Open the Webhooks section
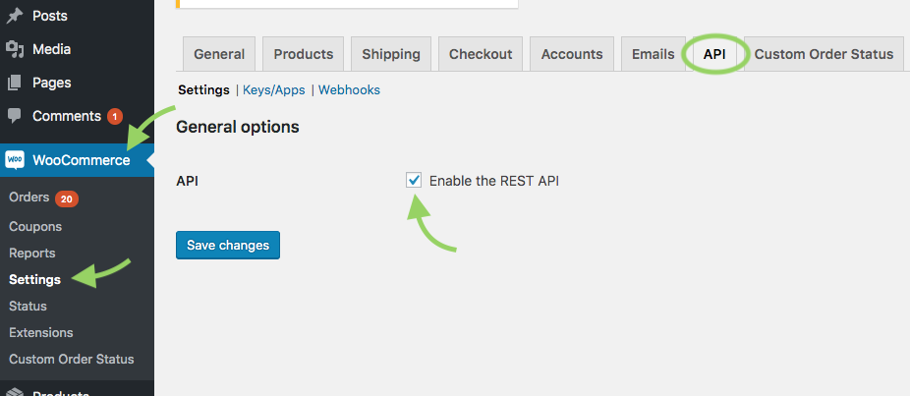 (350, 90)
